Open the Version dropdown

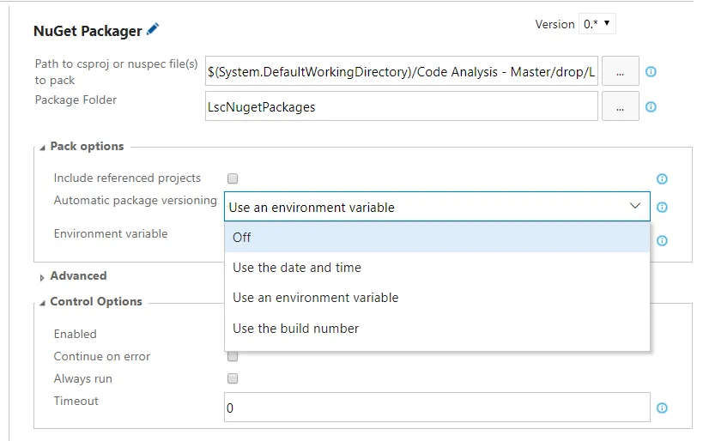click(x=597, y=24)
